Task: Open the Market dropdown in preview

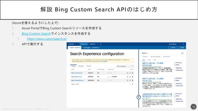Action: click(x=167, y=57)
